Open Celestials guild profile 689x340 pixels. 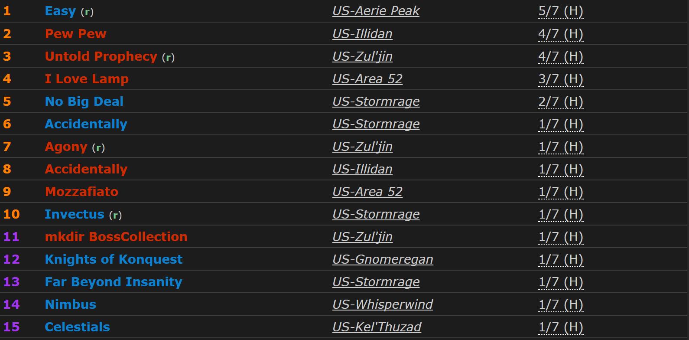coord(77,327)
